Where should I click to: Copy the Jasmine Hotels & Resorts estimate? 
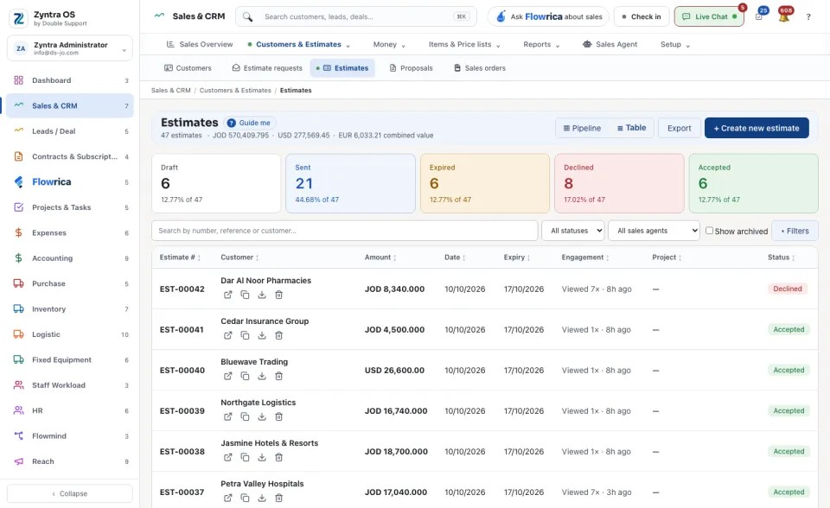click(245, 458)
